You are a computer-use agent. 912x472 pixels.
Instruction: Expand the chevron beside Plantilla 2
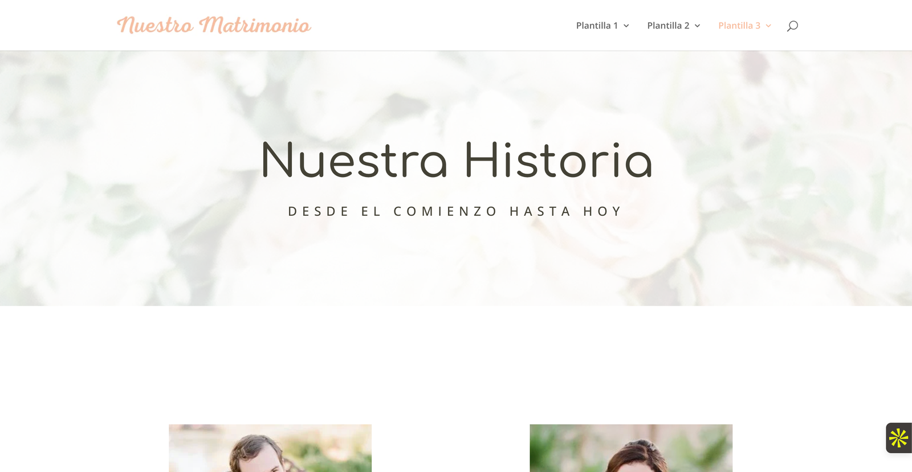pyautogui.click(x=697, y=26)
